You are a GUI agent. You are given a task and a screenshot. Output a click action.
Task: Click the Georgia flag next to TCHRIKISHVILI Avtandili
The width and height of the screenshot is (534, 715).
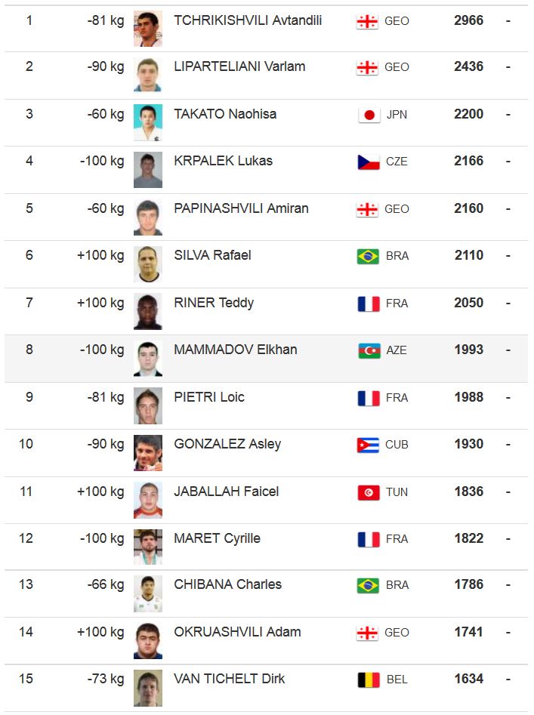tap(367, 22)
